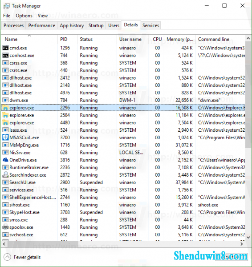Screen dimensions: 252x267
Task: Click the sihost.exe process icon
Action: tap(5, 205)
